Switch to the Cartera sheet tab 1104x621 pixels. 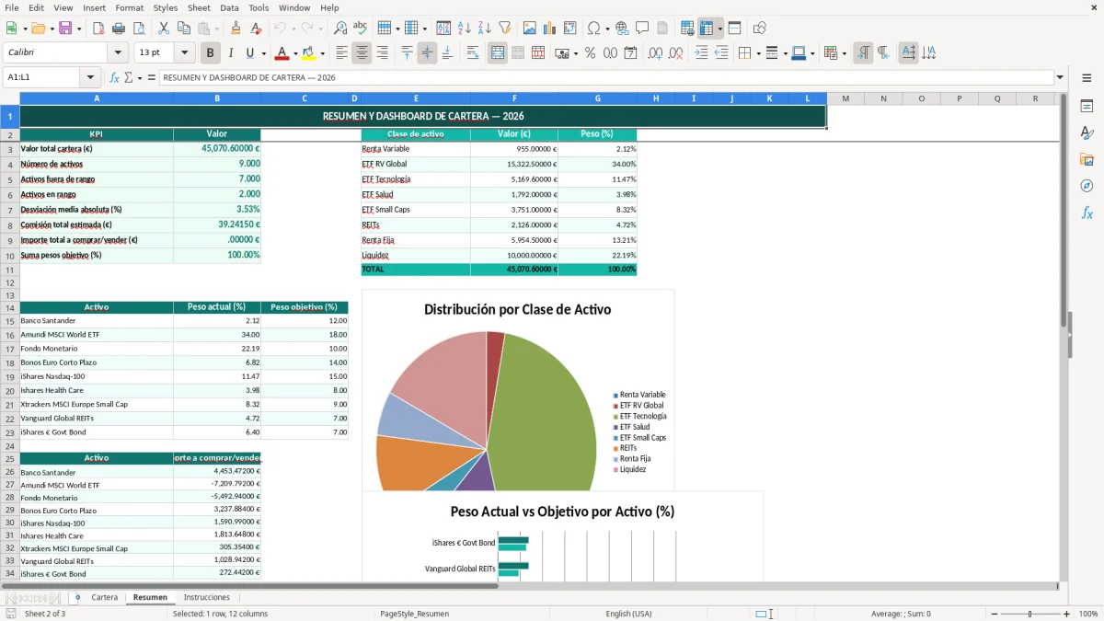(x=105, y=597)
